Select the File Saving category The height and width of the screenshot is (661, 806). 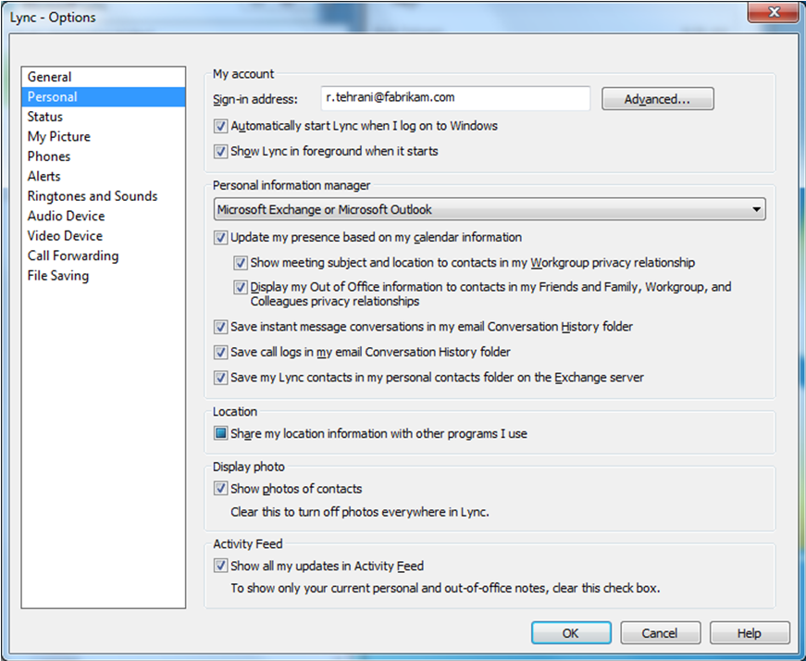(58, 275)
